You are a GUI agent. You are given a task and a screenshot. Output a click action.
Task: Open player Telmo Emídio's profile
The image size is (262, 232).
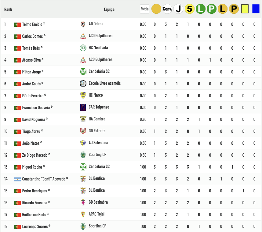[x=32, y=24]
